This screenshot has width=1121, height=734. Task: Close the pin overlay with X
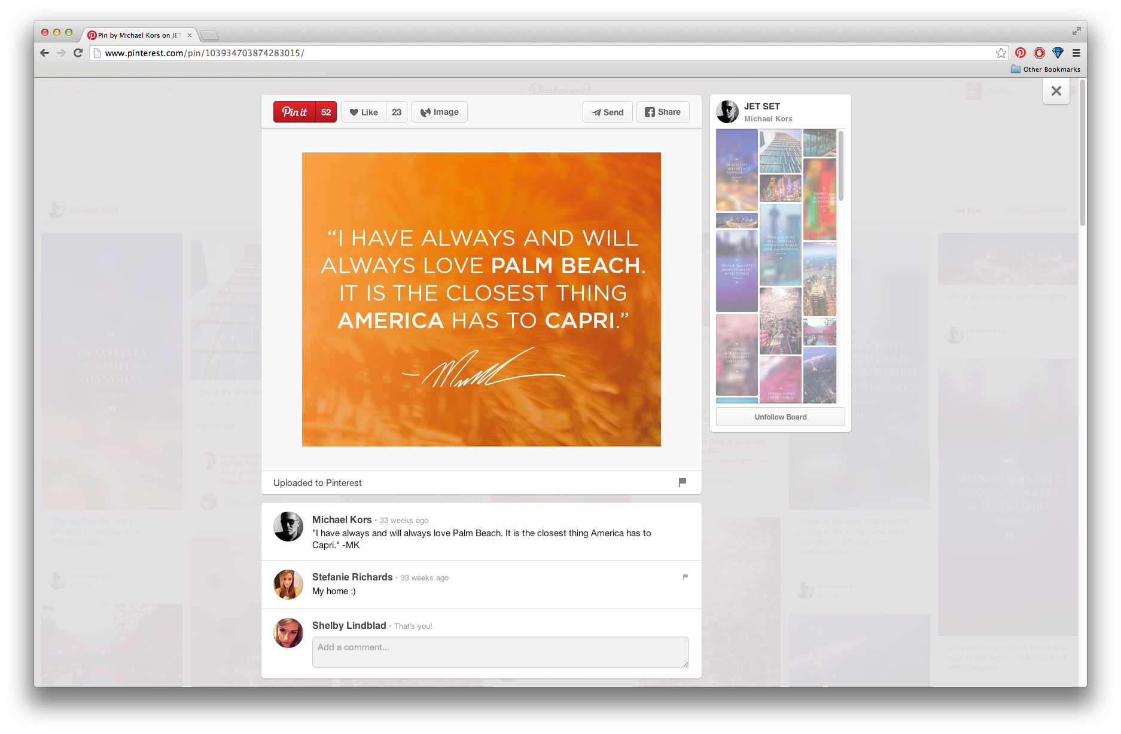(1056, 91)
